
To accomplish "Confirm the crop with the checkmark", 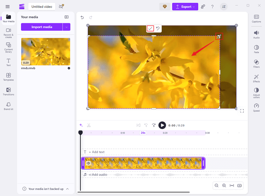I will (150, 28).
